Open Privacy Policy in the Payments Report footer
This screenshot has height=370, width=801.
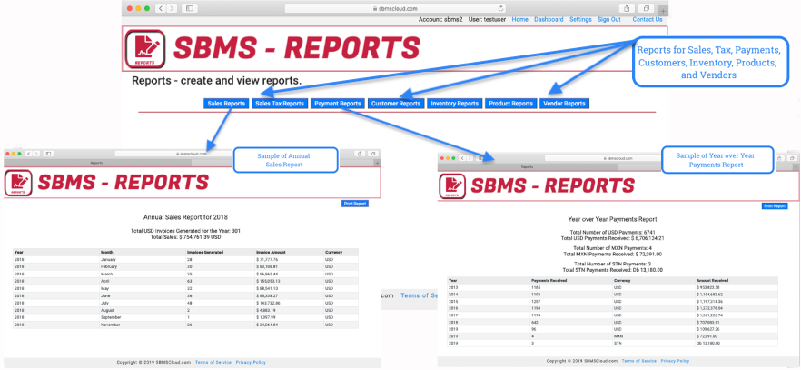tap(675, 360)
